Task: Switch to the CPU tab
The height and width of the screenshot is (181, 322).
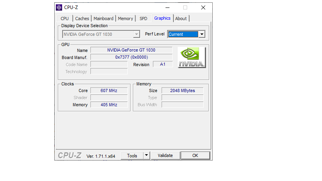Action: (x=65, y=18)
